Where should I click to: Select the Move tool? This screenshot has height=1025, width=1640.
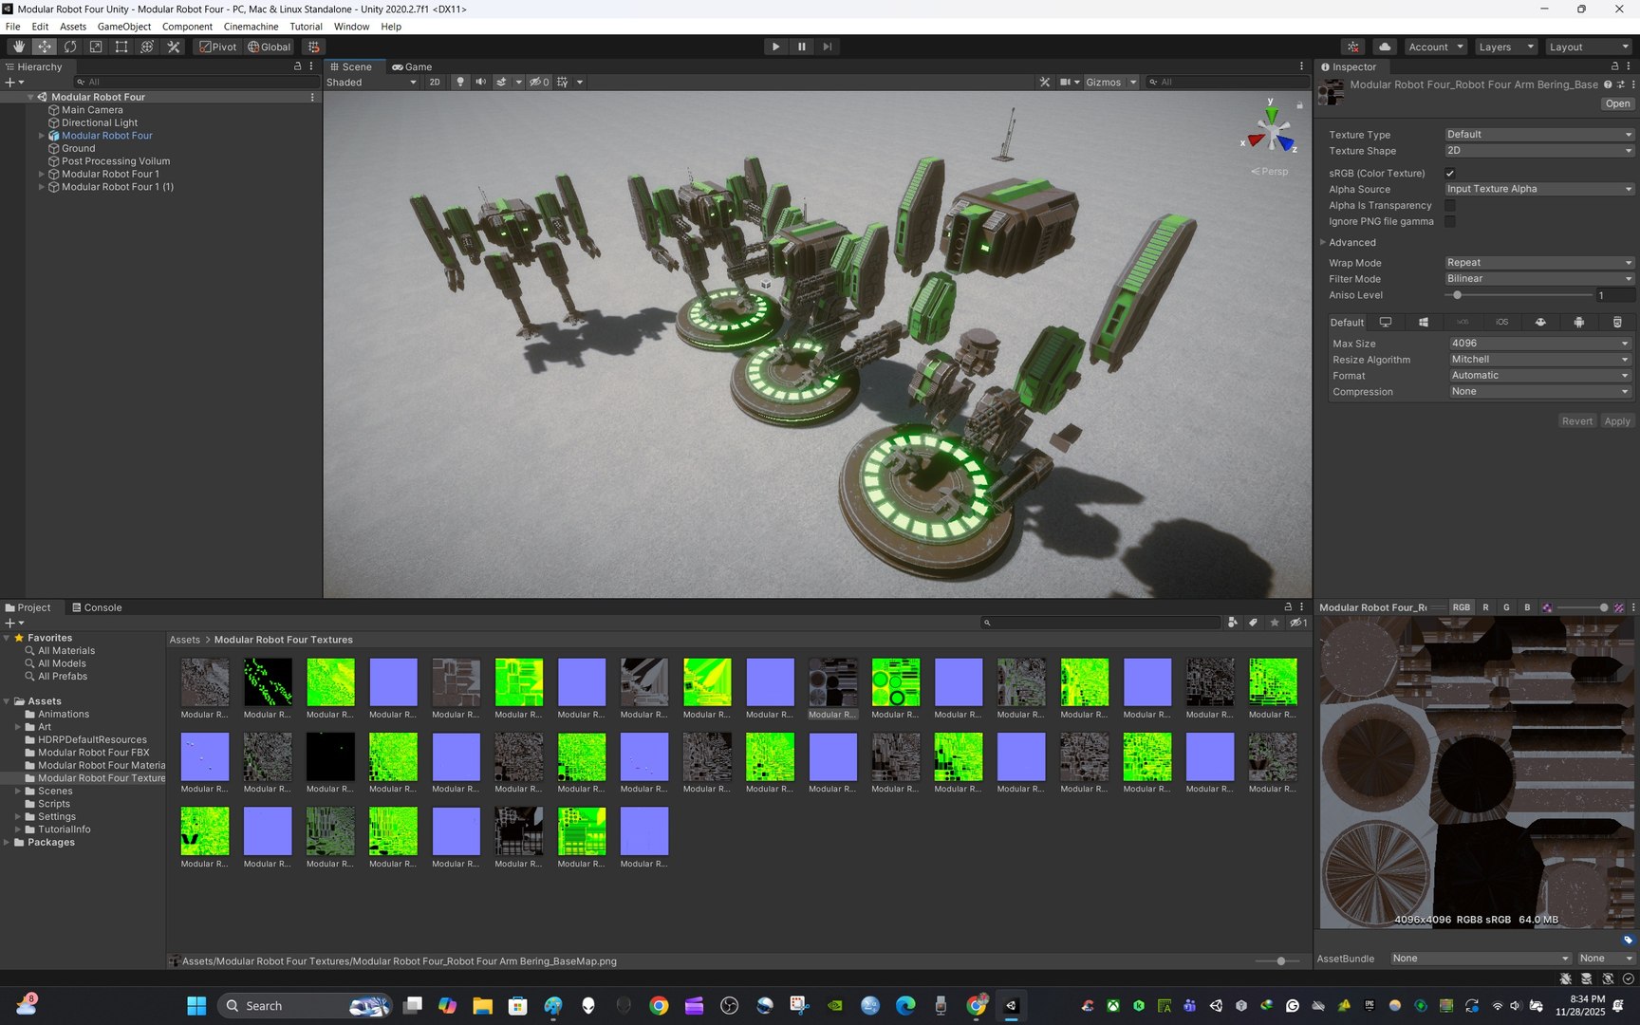pos(45,47)
